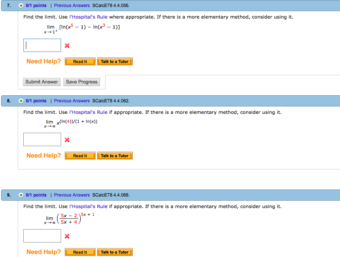The image size is (340, 257).
Task: Open Previous Answers for question 7
Action: tap(71, 5)
